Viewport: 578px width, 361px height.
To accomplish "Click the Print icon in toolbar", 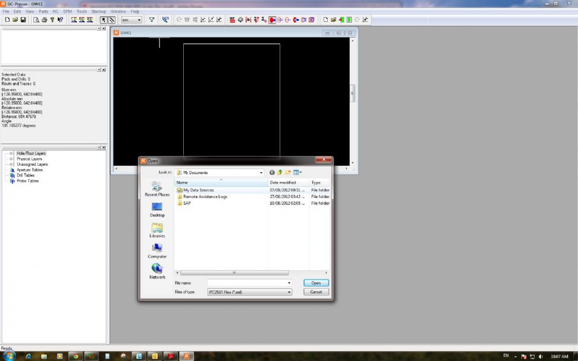I will tap(44, 20).
